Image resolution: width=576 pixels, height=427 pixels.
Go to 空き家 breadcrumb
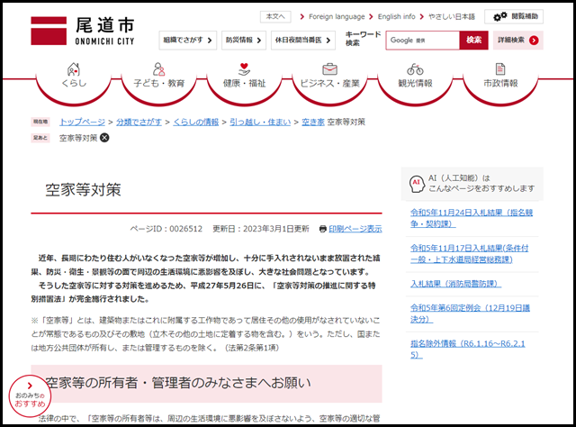[313, 122]
